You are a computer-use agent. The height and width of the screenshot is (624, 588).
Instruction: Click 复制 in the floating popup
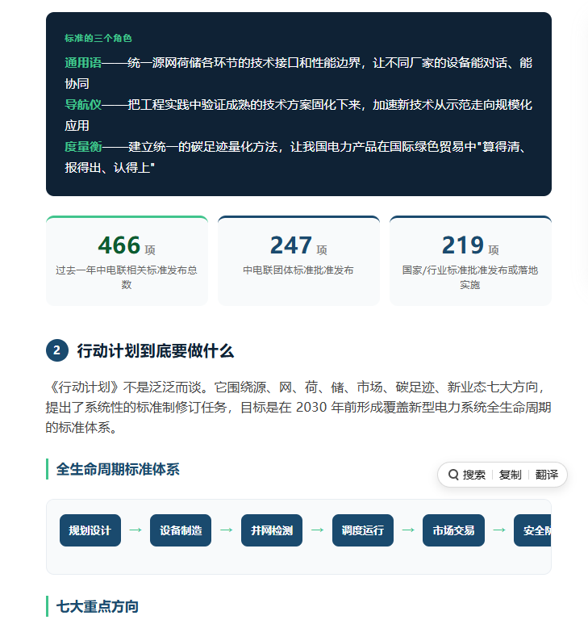(x=510, y=475)
